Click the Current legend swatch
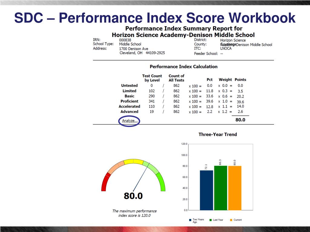 pos(231,220)
